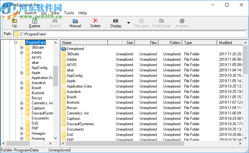
Task: Select AKVIS in folder tree
Action: (36, 58)
